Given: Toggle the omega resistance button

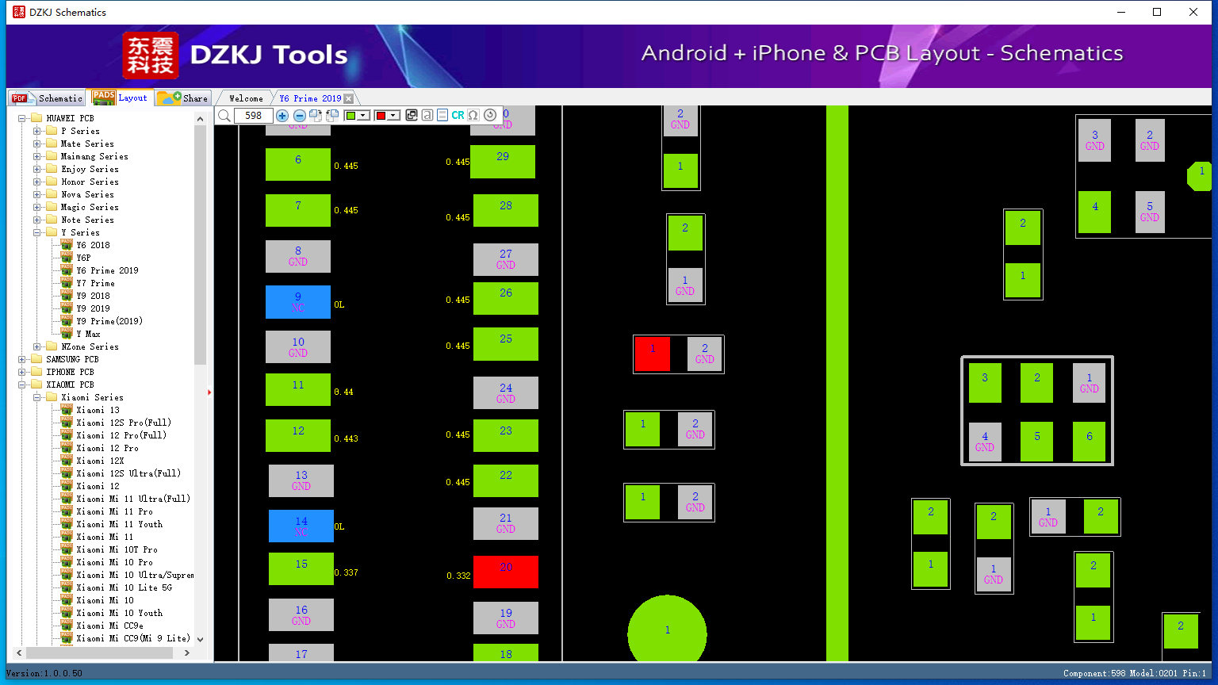Looking at the screenshot, I should coord(473,115).
